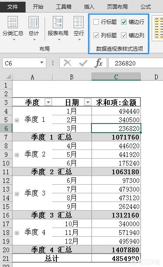Image resolution: width=163 pixels, height=267 pixels.
Task: Toggle the 列标题 checkbox
Action: tap(96, 36)
